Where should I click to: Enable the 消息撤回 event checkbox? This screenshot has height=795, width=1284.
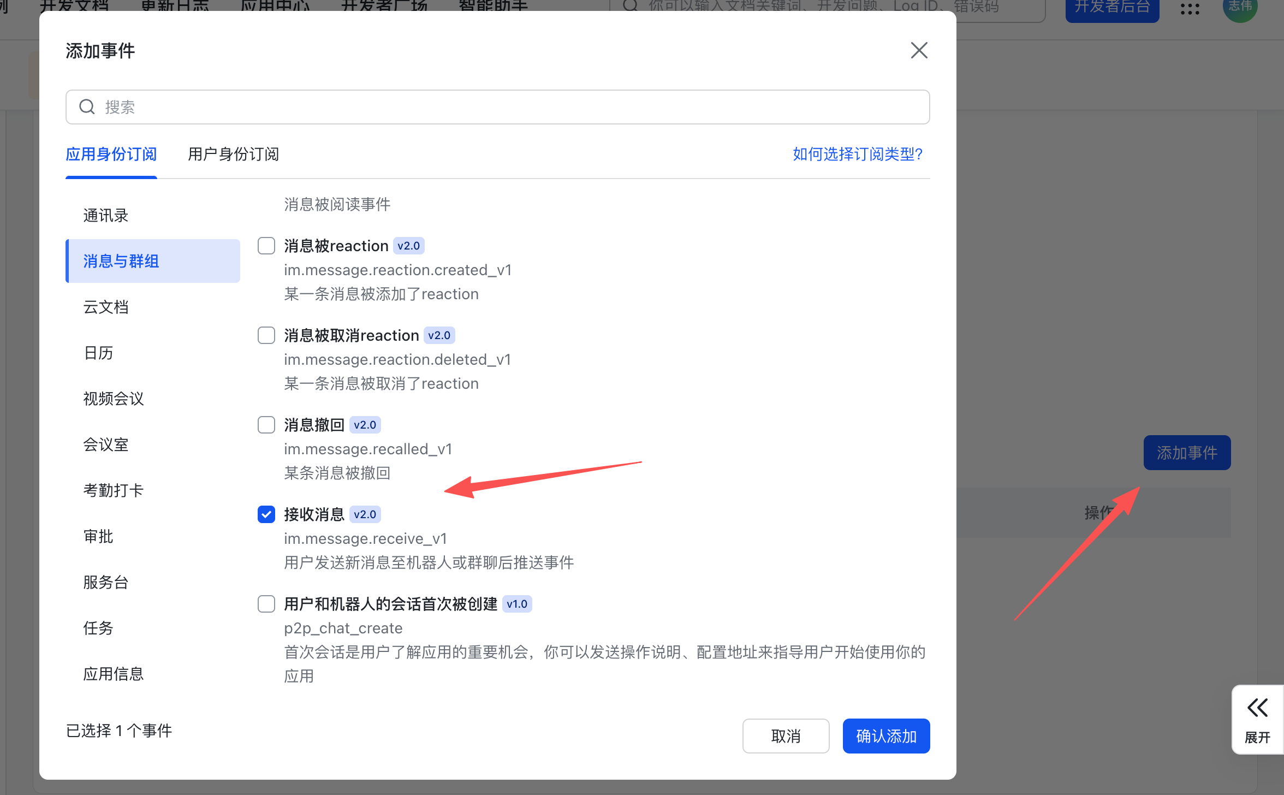(x=266, y=425)
